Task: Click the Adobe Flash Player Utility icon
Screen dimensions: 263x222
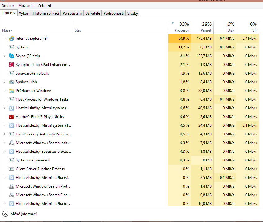Action: pos(11,117)
